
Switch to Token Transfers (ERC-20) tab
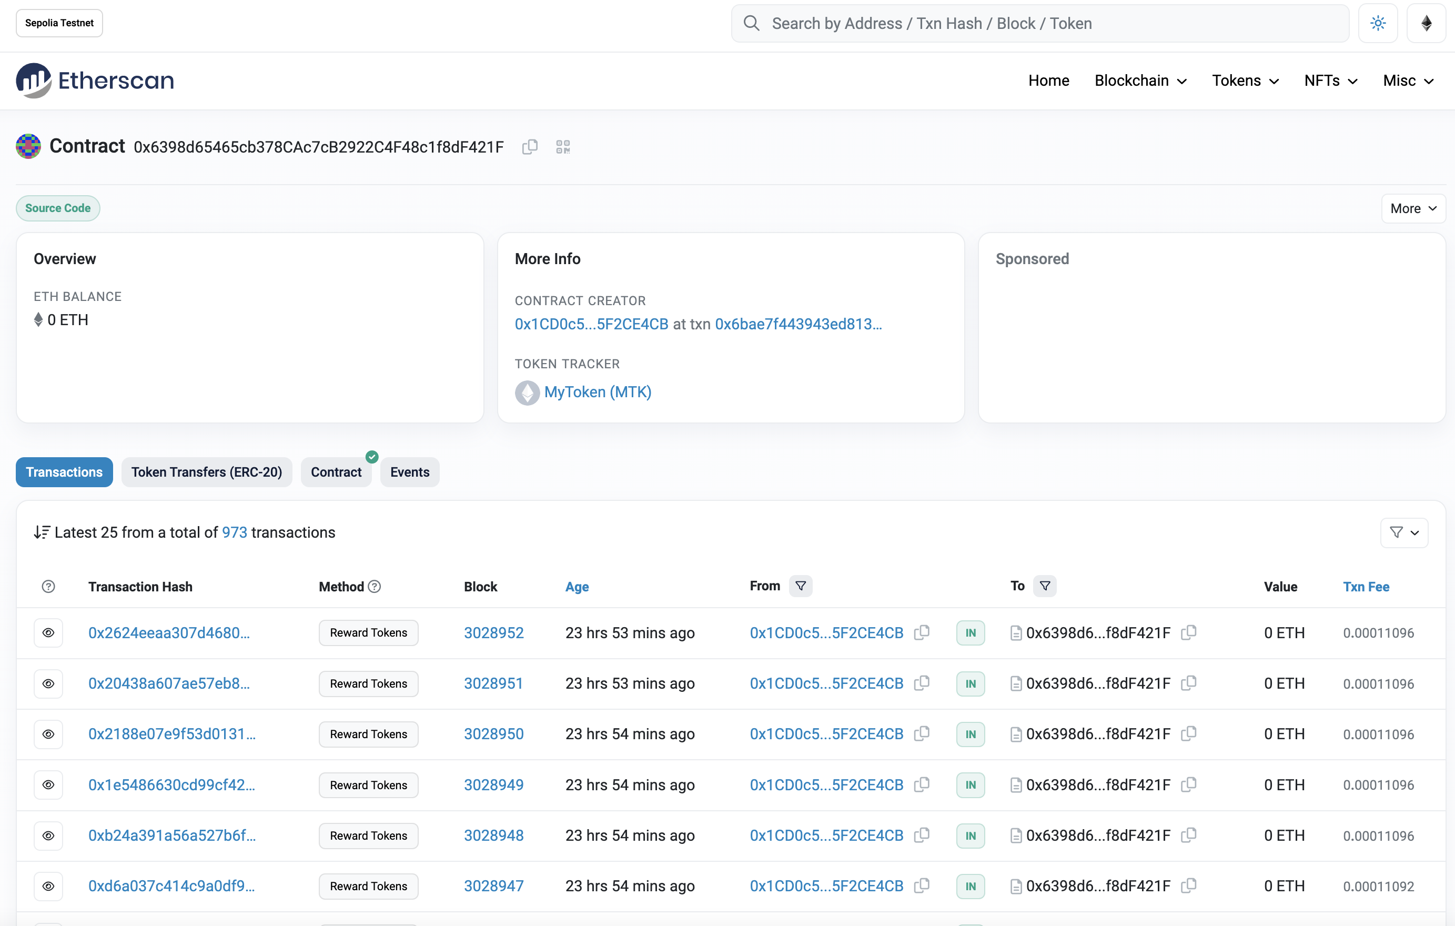[x=207, y=472]
